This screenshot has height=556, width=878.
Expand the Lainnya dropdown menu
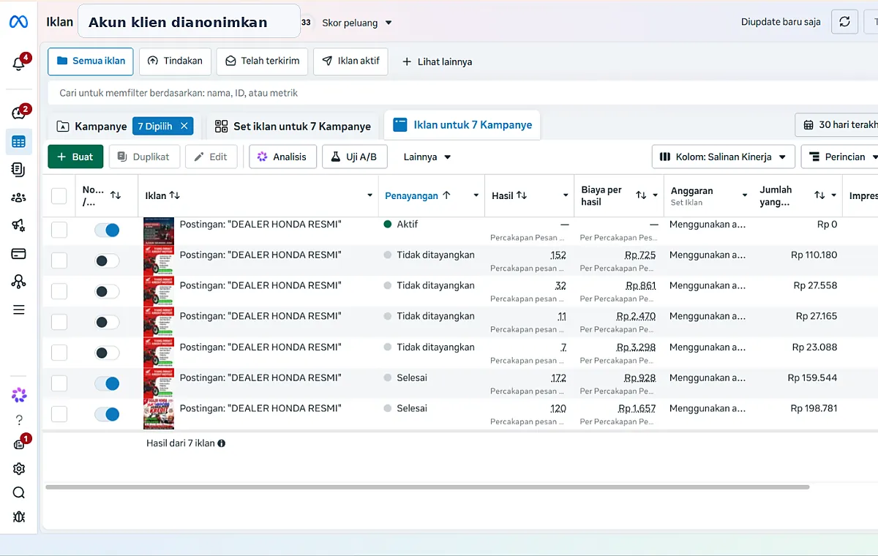pyautogui.click(x=427, y=157)
